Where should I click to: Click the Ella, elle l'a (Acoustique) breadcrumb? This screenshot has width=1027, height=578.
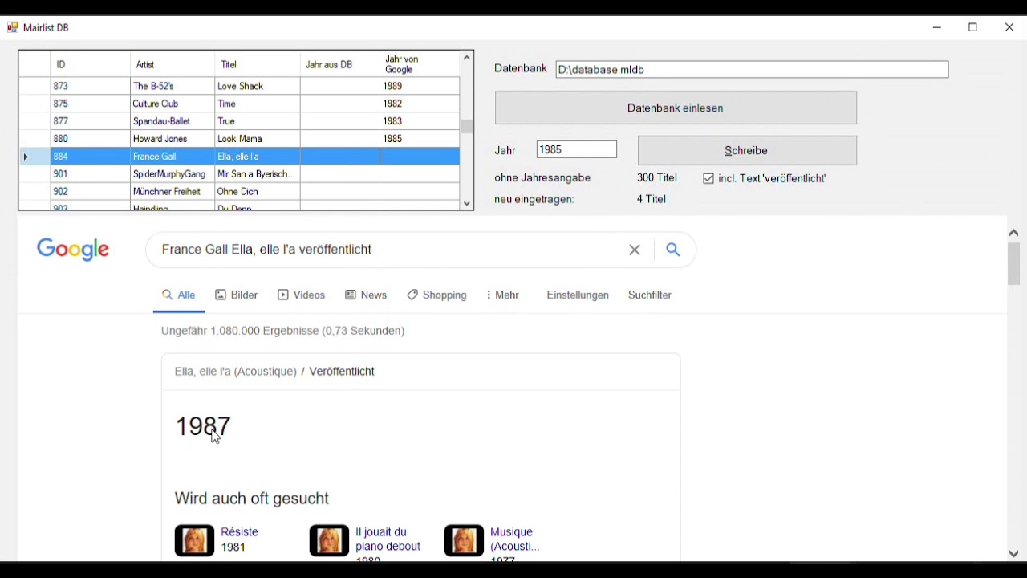click(235, 372)
